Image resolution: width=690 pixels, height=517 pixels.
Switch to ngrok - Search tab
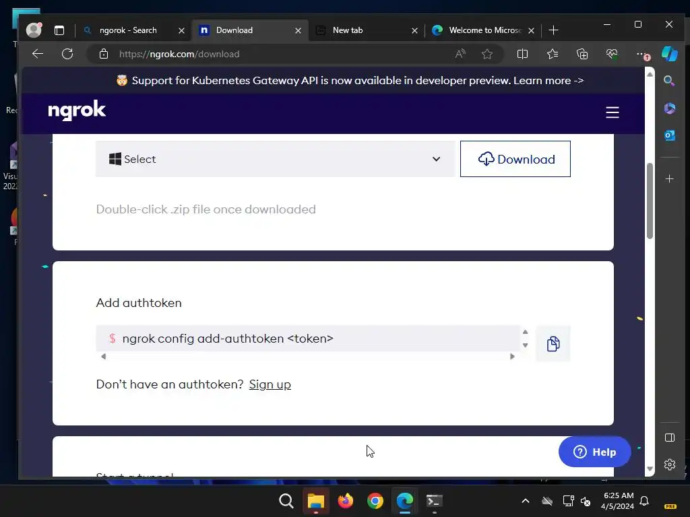(127, 30)
